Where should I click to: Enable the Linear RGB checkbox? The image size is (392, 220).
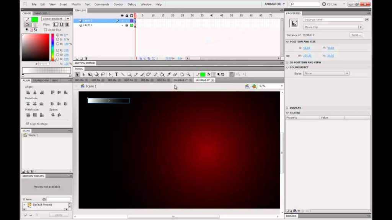coord(45,30)
